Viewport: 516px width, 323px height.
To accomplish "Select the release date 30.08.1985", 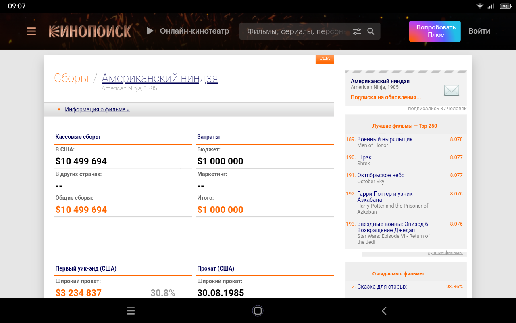I will pyautogui.click(x=221, y=293).
